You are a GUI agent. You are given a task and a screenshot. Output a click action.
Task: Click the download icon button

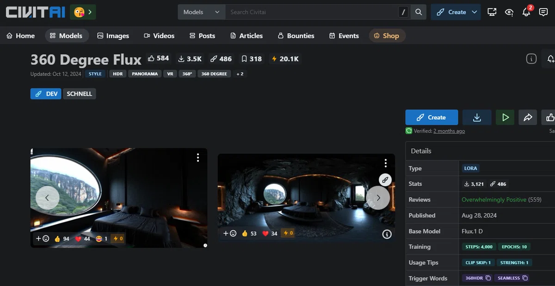click(x=477, y=117)
